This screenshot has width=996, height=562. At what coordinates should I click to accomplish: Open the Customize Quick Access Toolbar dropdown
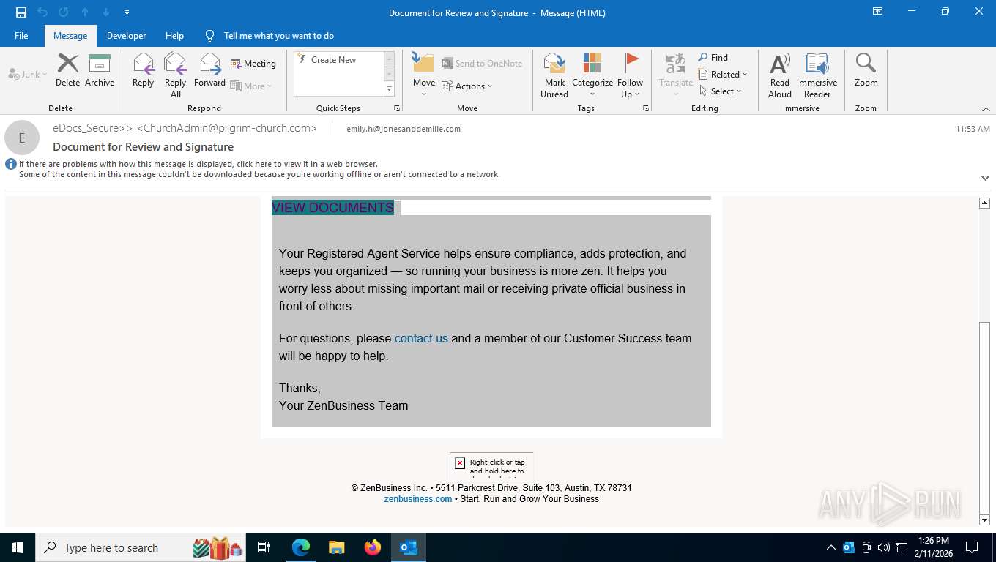(127, 12)
